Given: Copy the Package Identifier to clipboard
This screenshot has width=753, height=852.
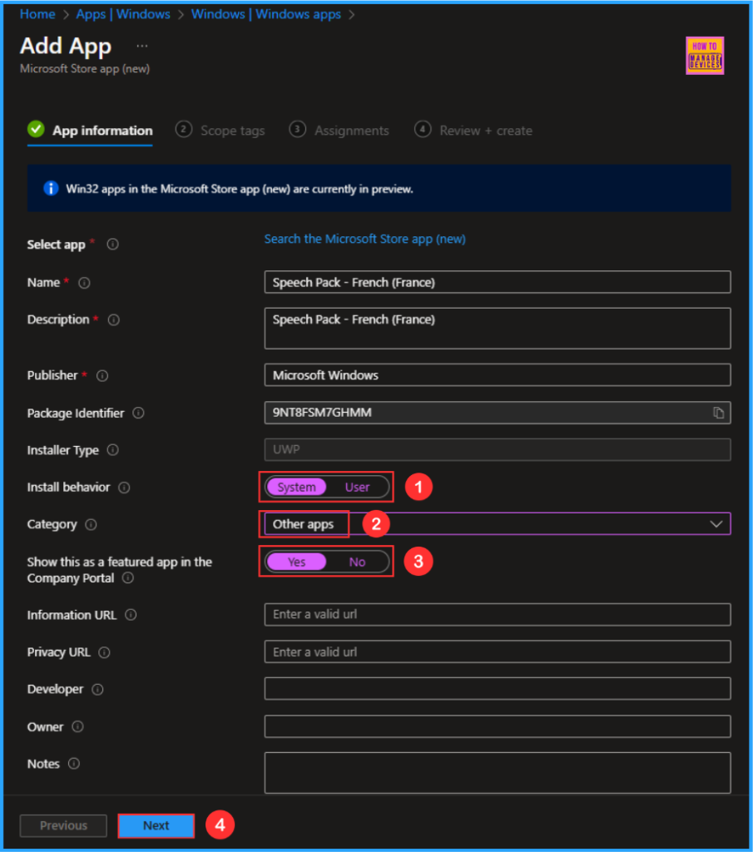Looking at the screenshot, I should tap(718, 413).
